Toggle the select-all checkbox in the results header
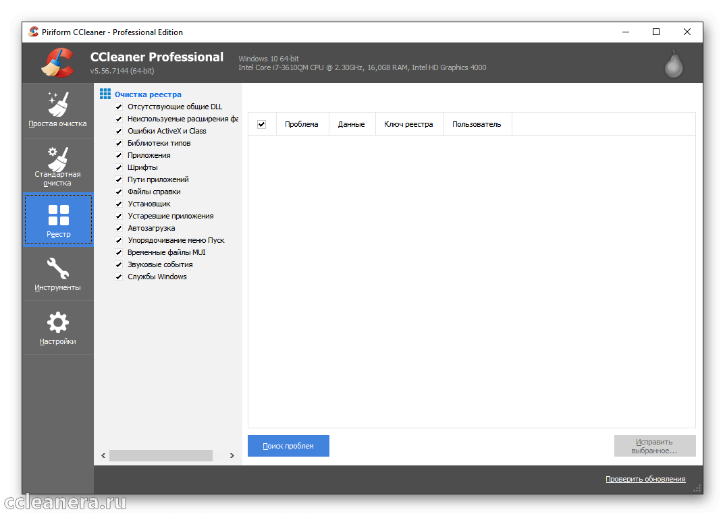The image size is (725, 516). point(262,124)
